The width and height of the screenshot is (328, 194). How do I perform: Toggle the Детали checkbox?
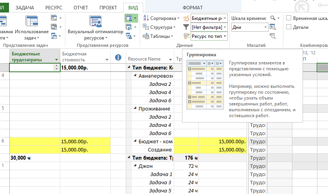click(289, 27)
